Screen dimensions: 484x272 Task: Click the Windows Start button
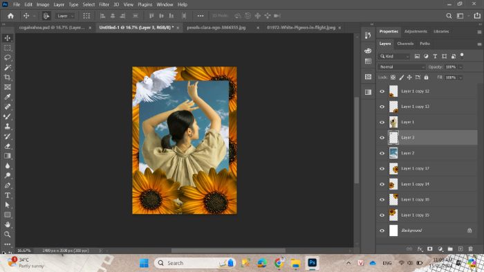click(x=144, y=263)
